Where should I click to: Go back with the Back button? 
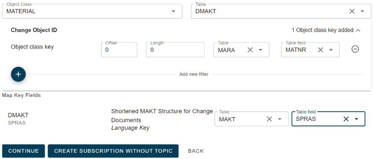pos(196,151)
